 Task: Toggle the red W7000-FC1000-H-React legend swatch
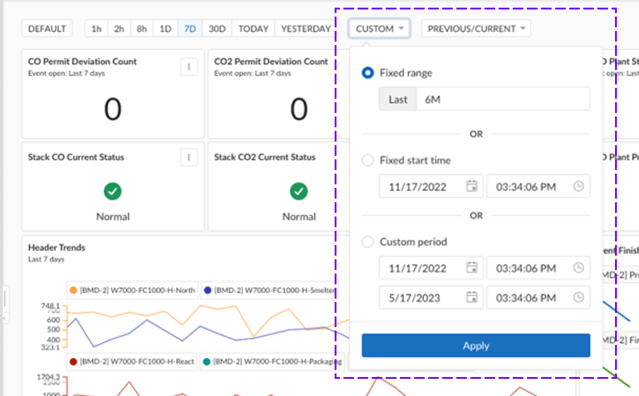[73, 362]
